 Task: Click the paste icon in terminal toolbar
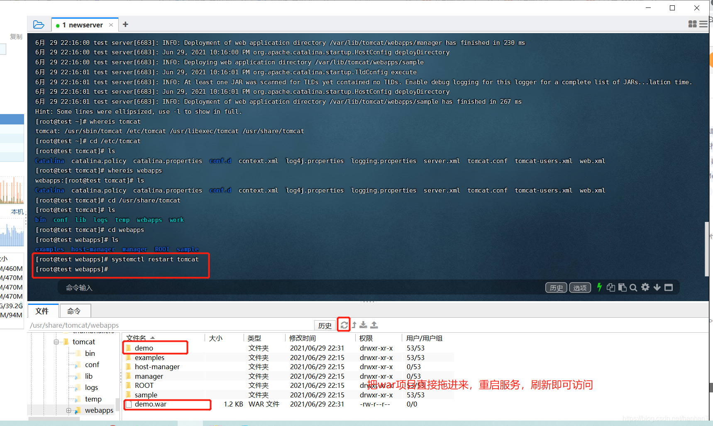coord(622,287)
